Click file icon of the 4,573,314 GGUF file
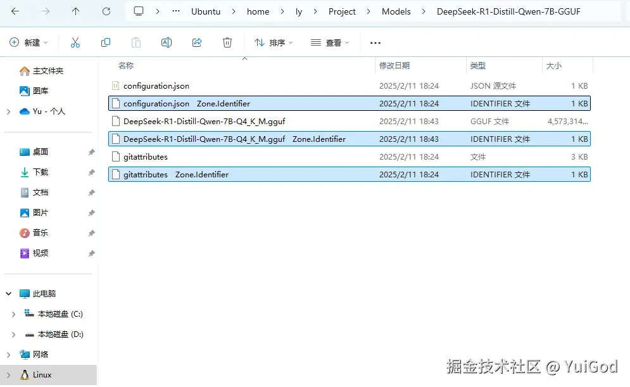This screenshot has width=630, height=387. [116, 121]
